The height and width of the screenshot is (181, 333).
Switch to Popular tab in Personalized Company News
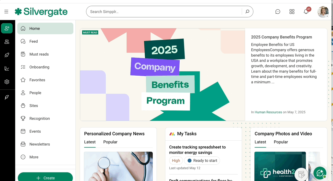click(x=110, y=142)
